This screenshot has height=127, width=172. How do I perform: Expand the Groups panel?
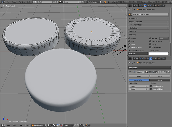(x=149, y=31)
